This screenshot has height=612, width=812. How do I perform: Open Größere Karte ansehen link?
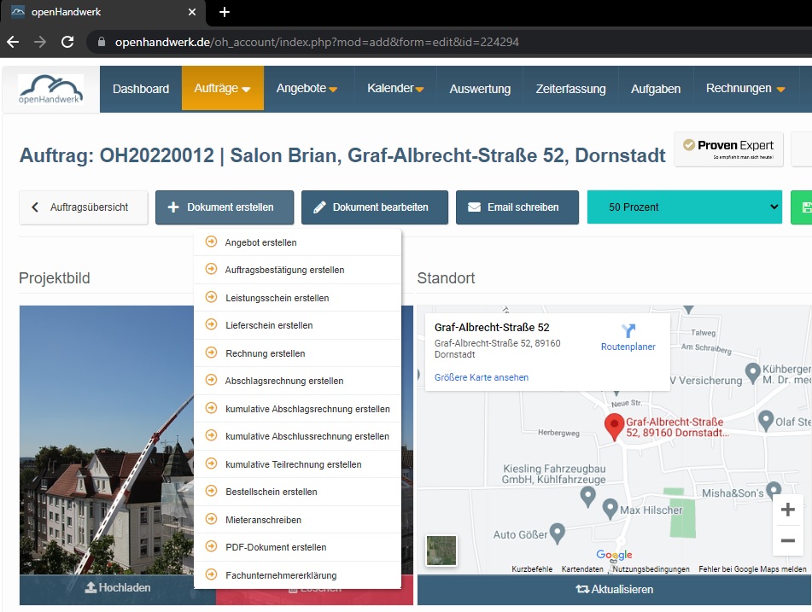pyautogui.click(x=482, y=377)
